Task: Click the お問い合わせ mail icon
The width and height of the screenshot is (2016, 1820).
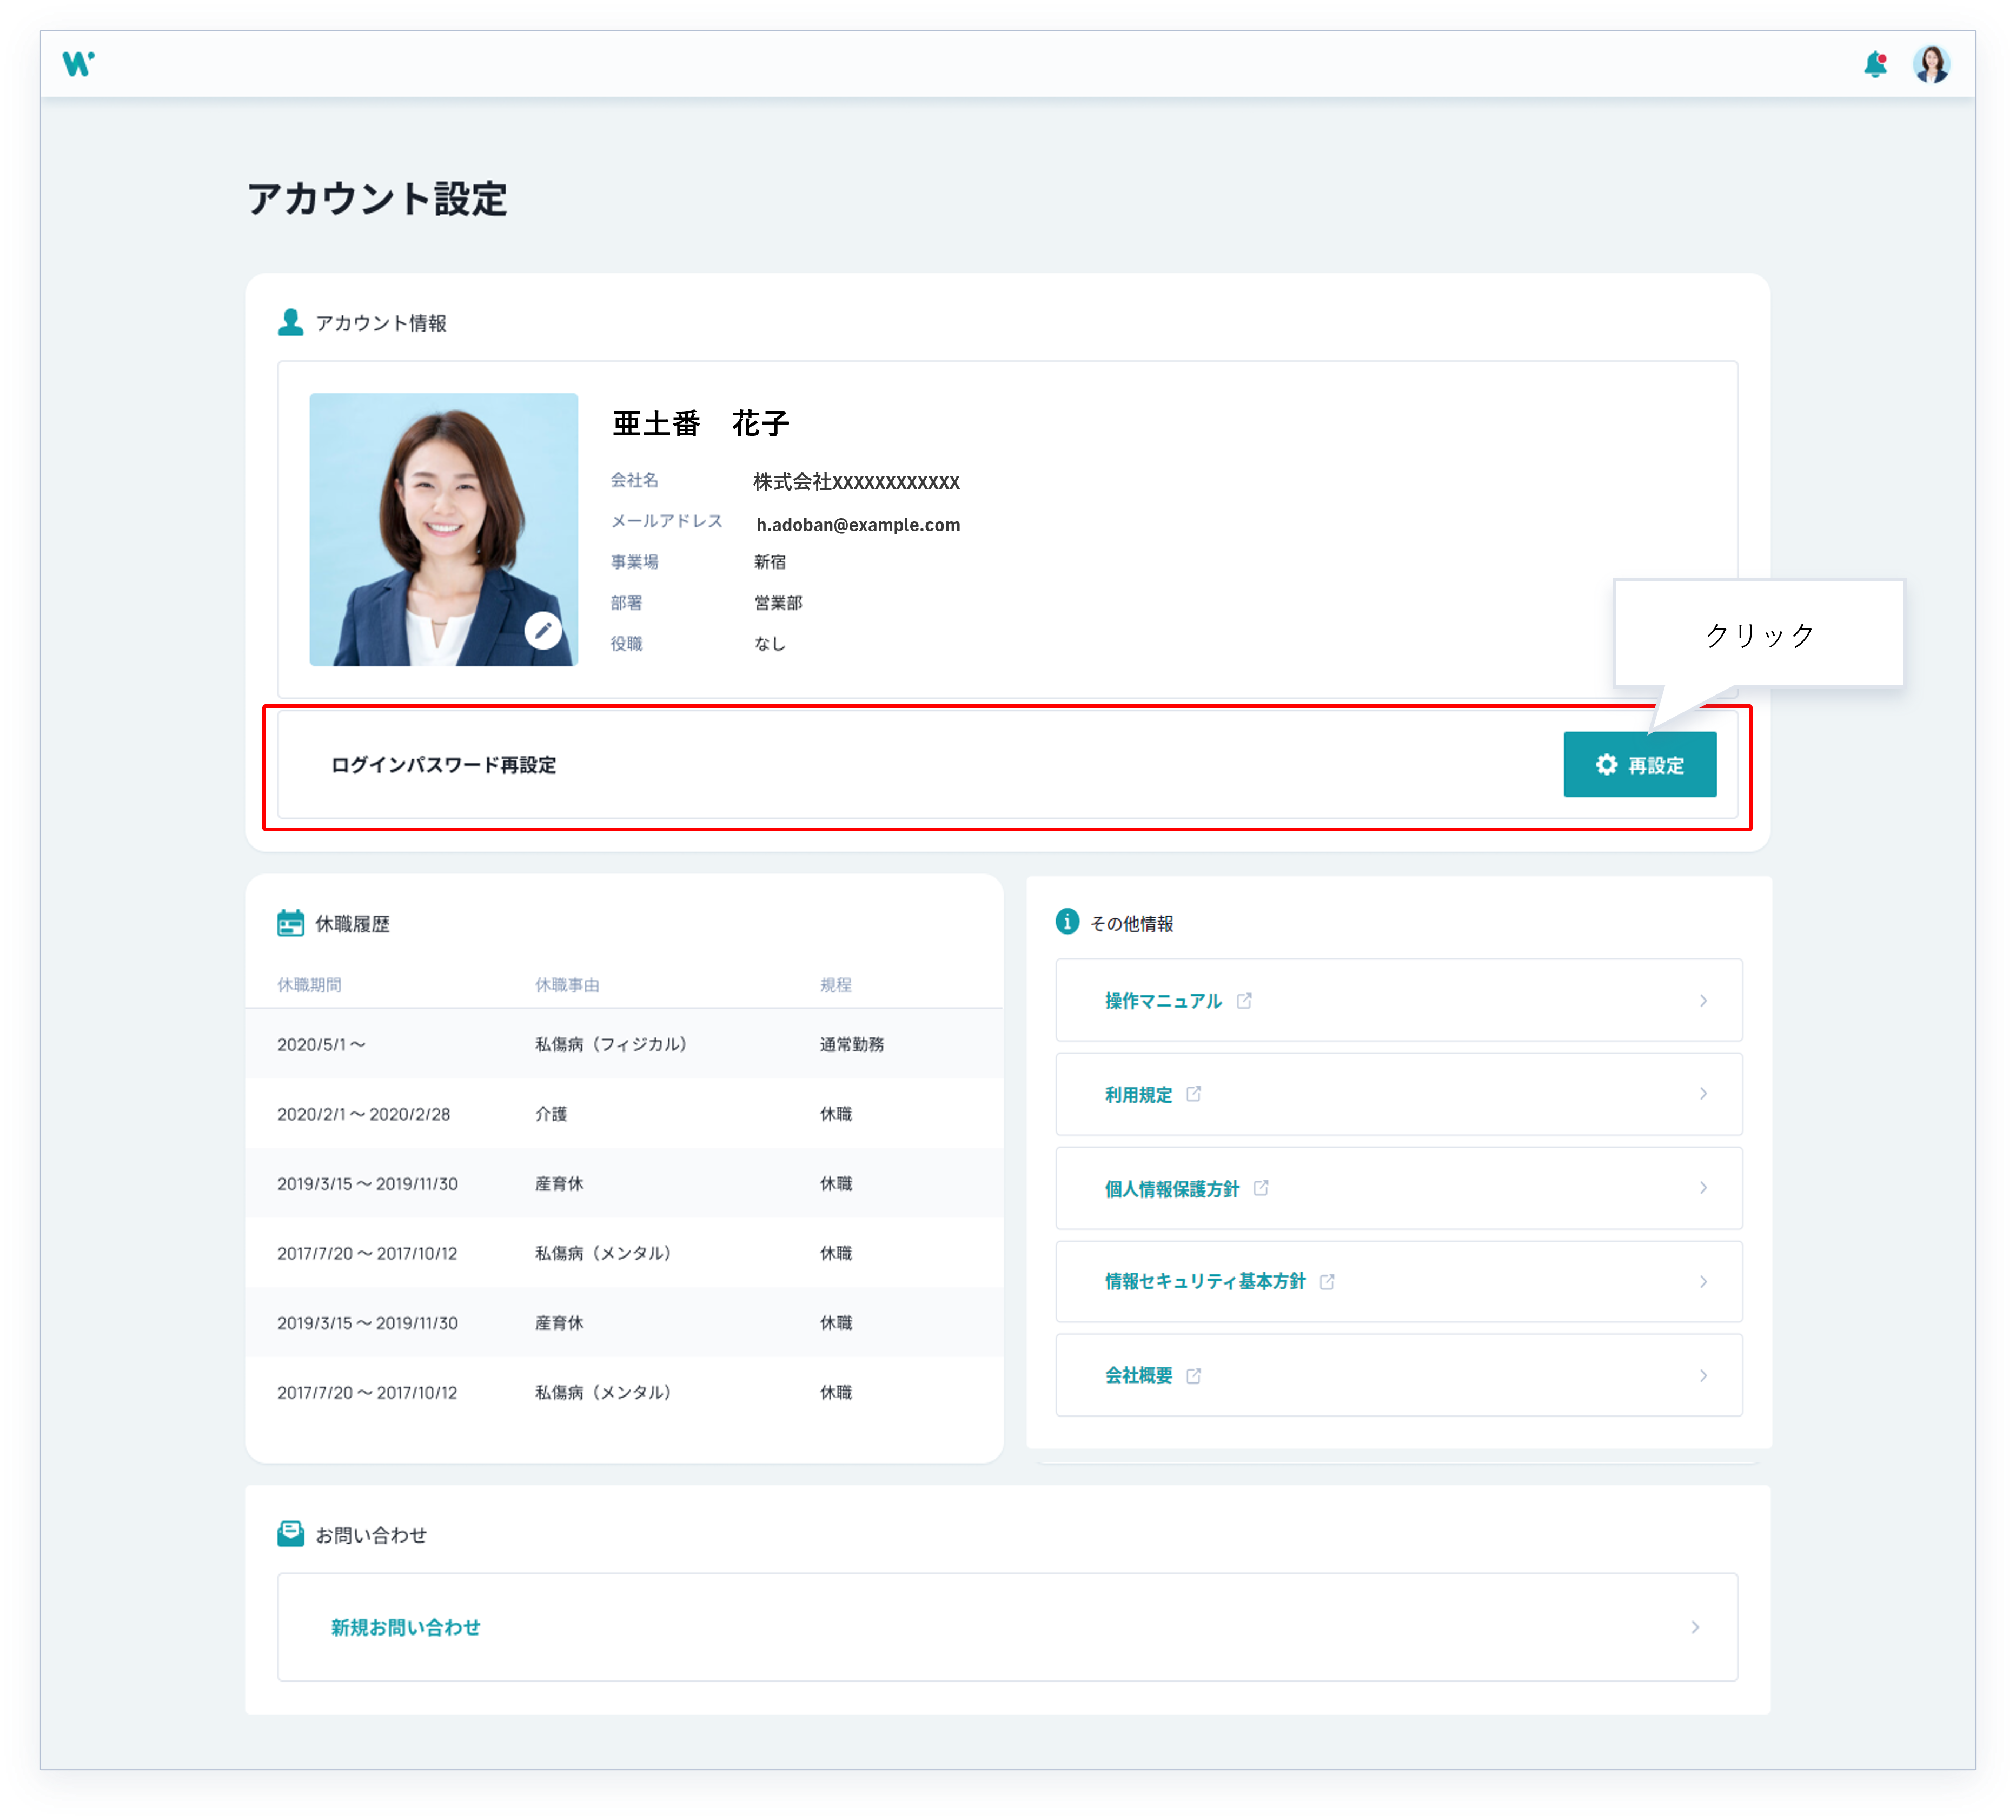Action: pos(291,1533)
